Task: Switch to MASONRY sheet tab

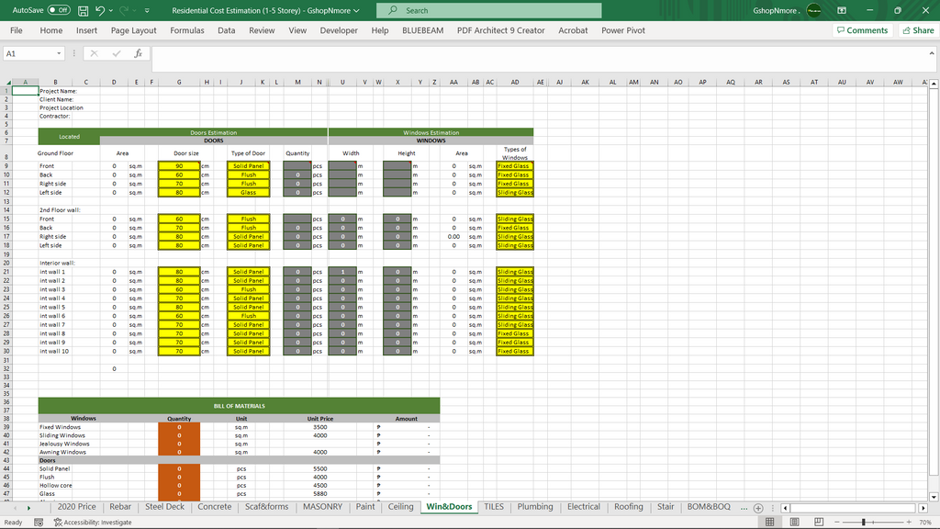Action: 322,507
